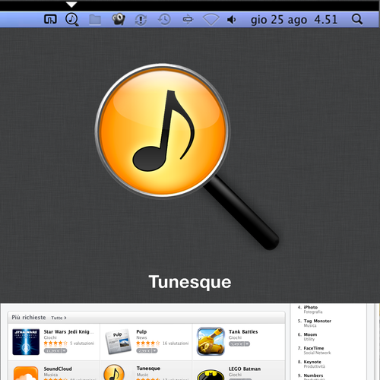
Task: Click the Musica category under Tag Monster
Action: pos(310,325)
